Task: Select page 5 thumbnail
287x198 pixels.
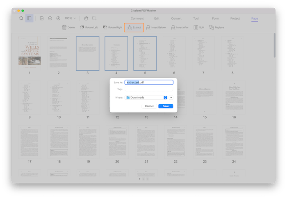Action: (145, 53)
